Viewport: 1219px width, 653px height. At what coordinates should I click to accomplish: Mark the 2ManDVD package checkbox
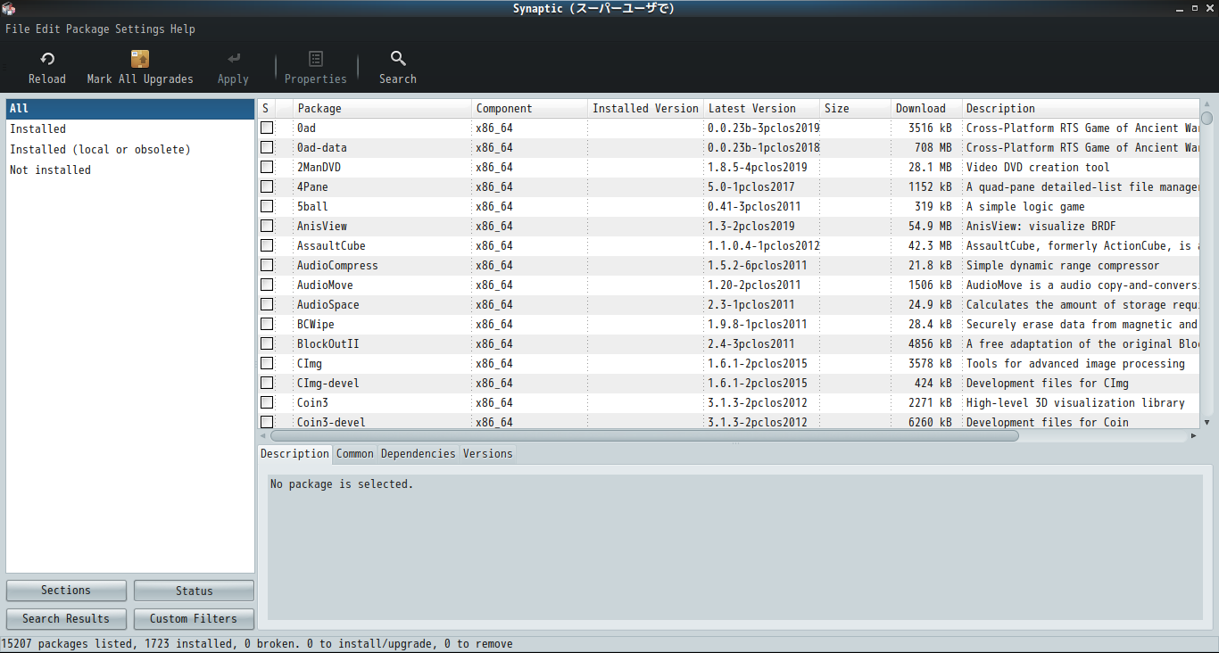267,167
